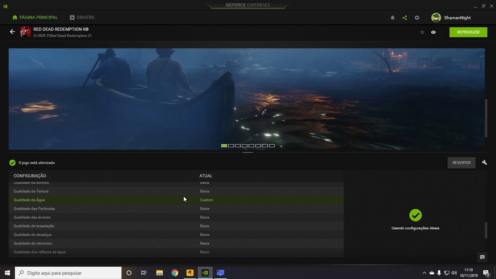Click the settings list scrollbar
The image size is (496, 279).
pyautogui.click(x=486, y=230)
